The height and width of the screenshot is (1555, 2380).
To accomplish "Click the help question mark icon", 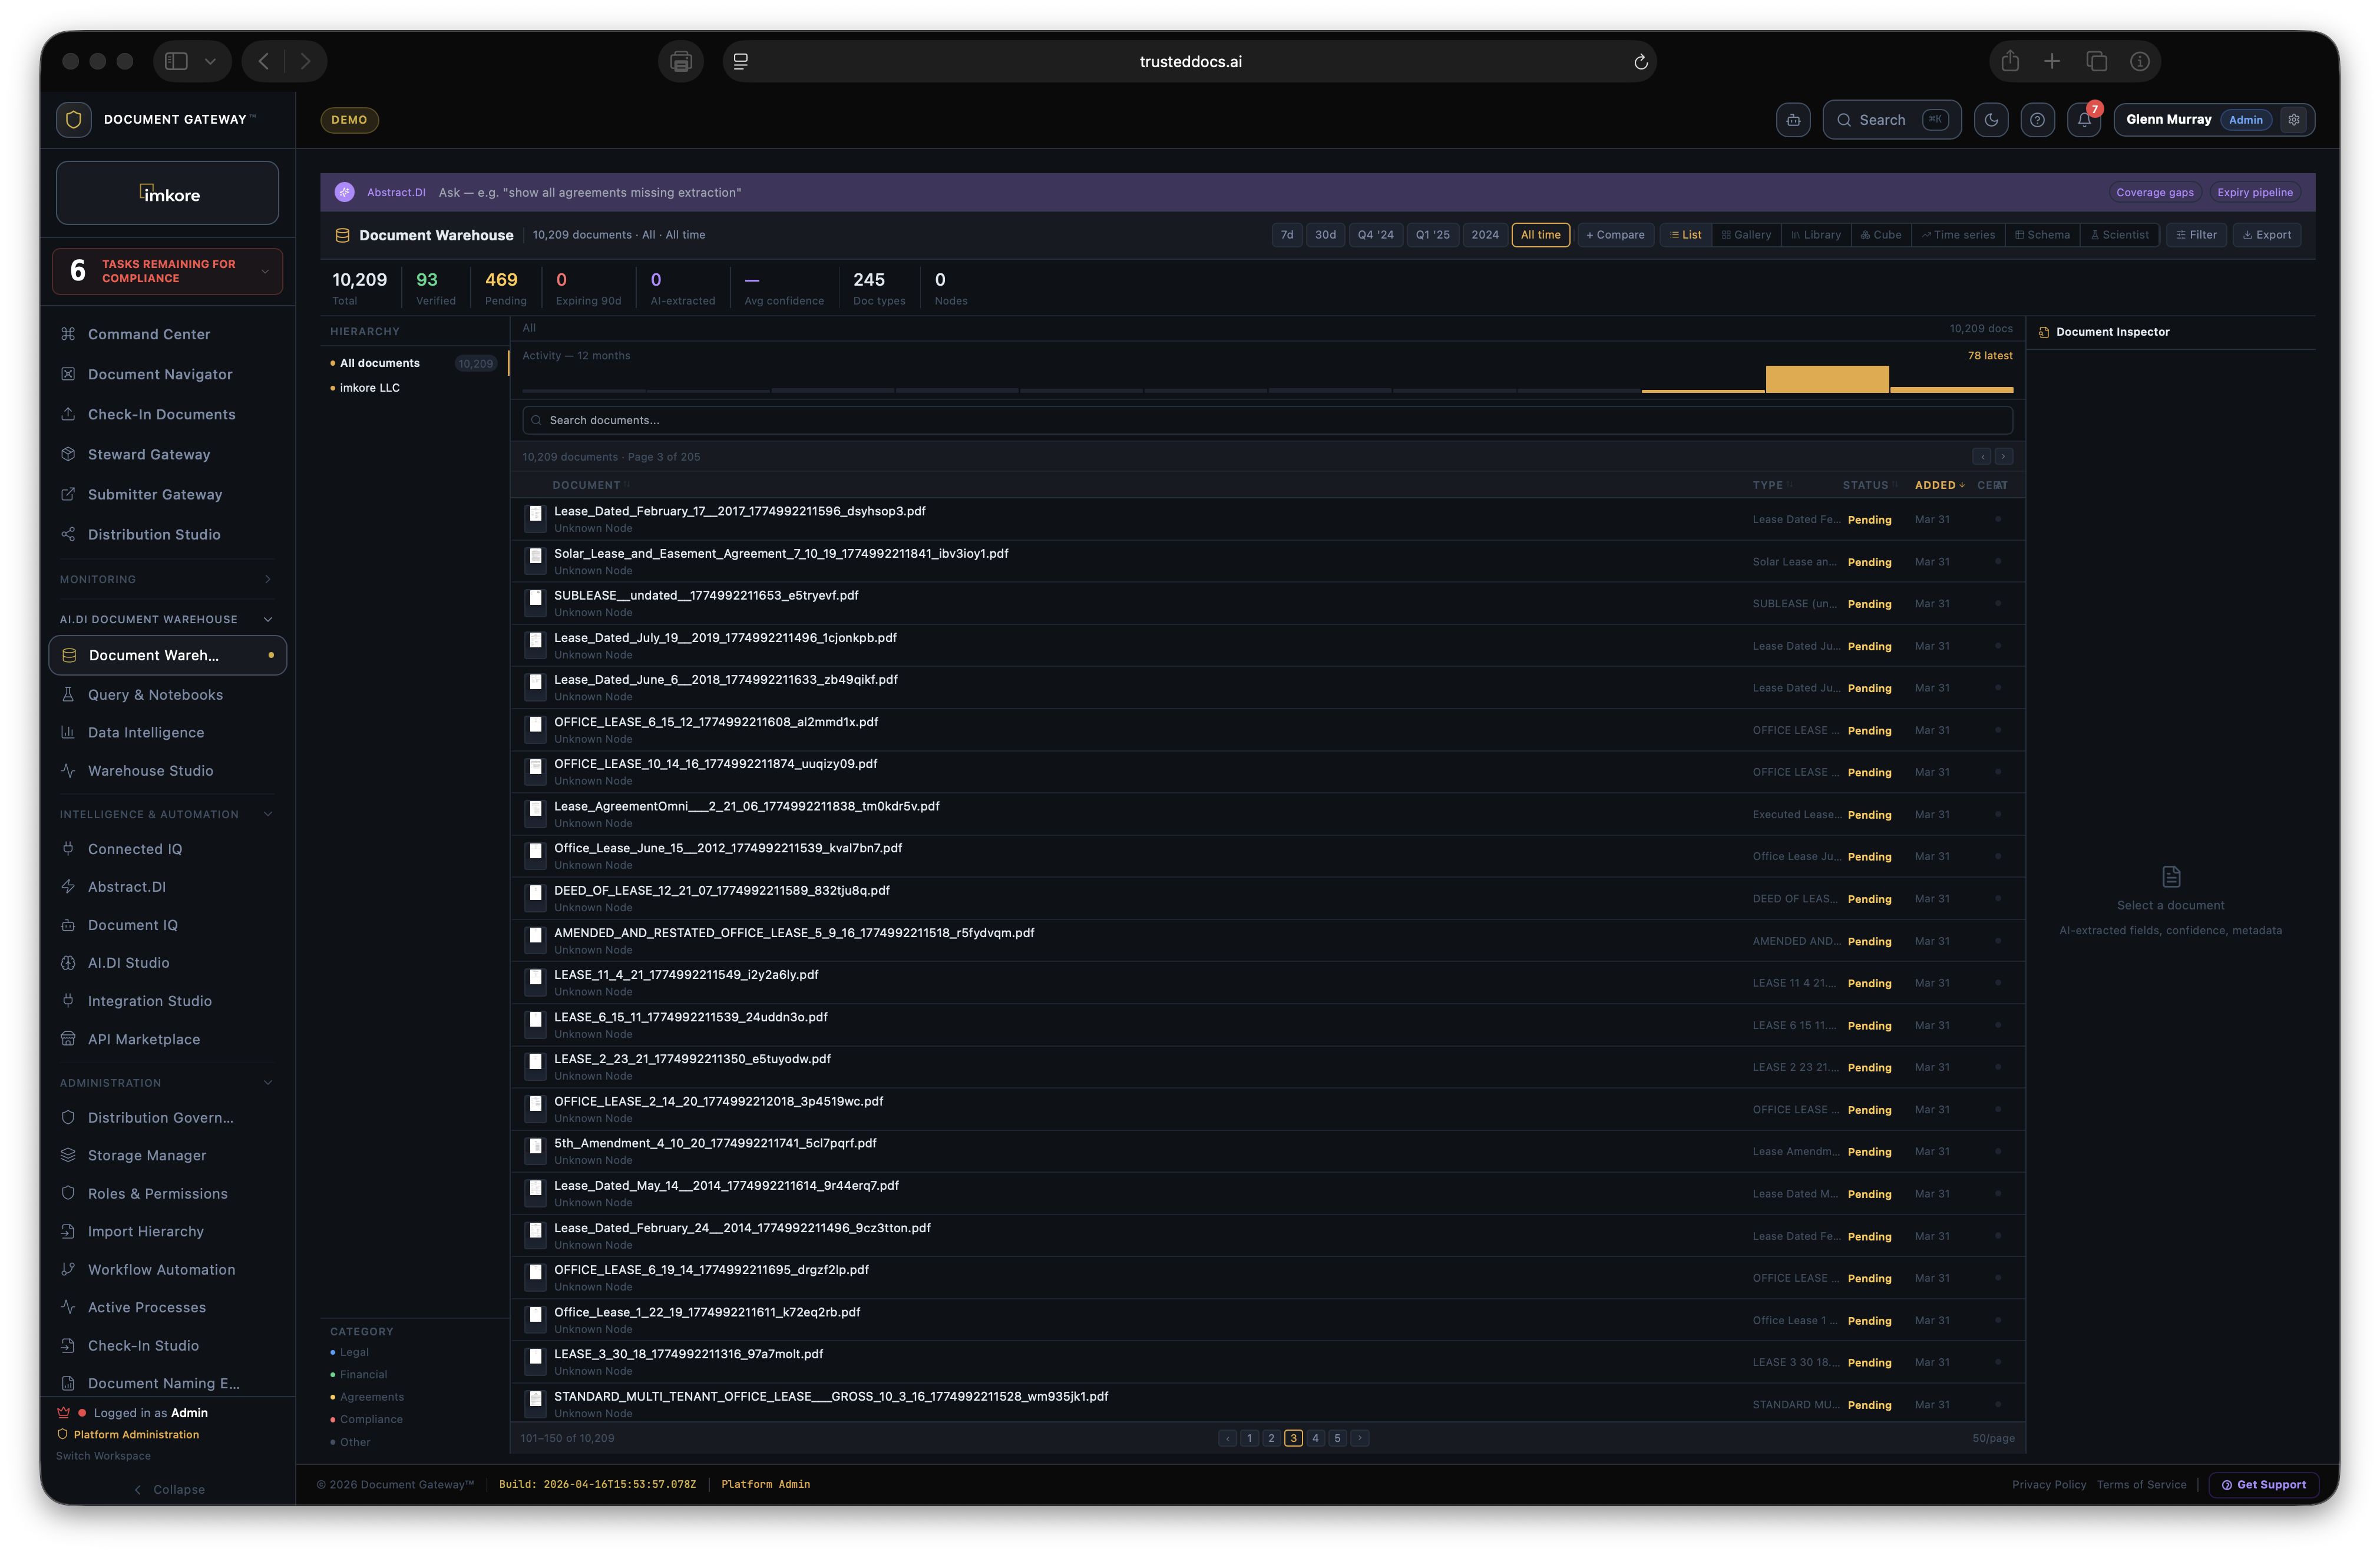I will (x=2037, y=120).
